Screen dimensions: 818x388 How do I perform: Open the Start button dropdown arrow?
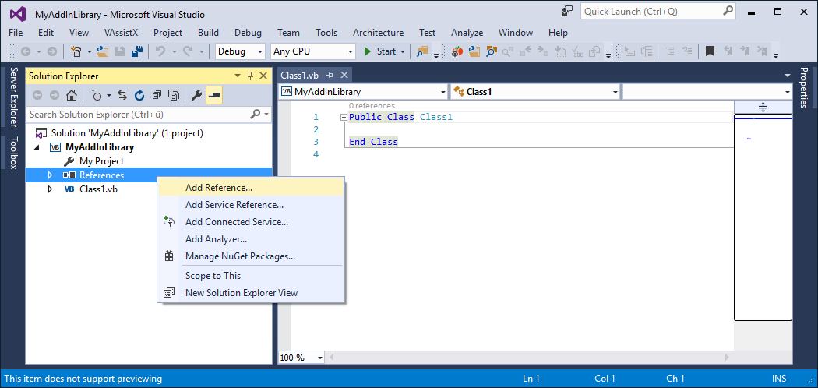point(402,51)
